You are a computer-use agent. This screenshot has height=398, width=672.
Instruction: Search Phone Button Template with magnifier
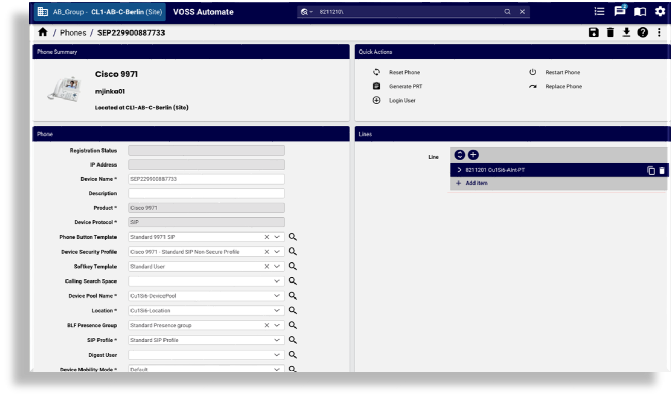292,237
